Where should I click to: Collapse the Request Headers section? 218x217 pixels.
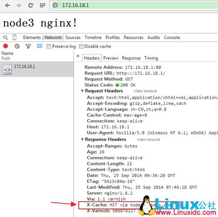tap(82, 91)
